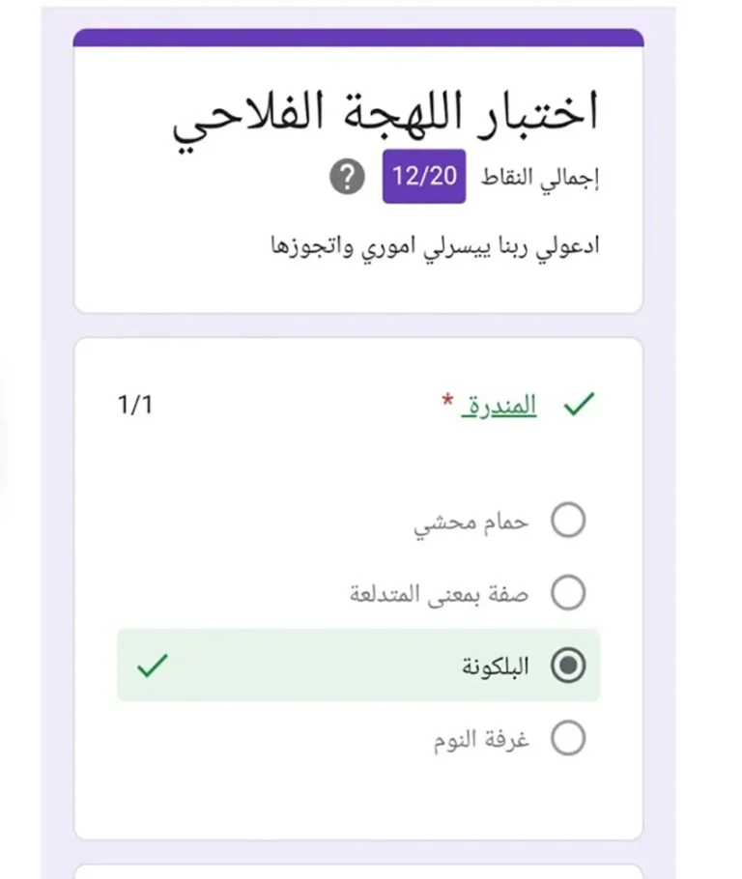Click green checkmark beside المندرة question

coord(577,407)
